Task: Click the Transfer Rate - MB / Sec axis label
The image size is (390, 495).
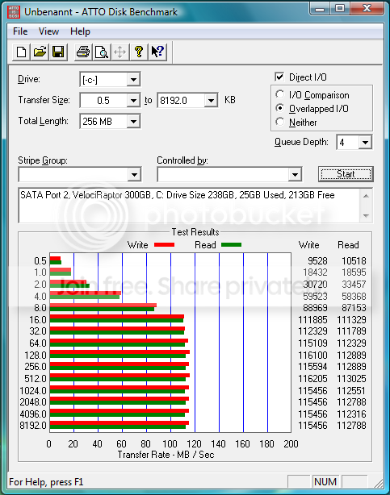Action: click(166, 455)
